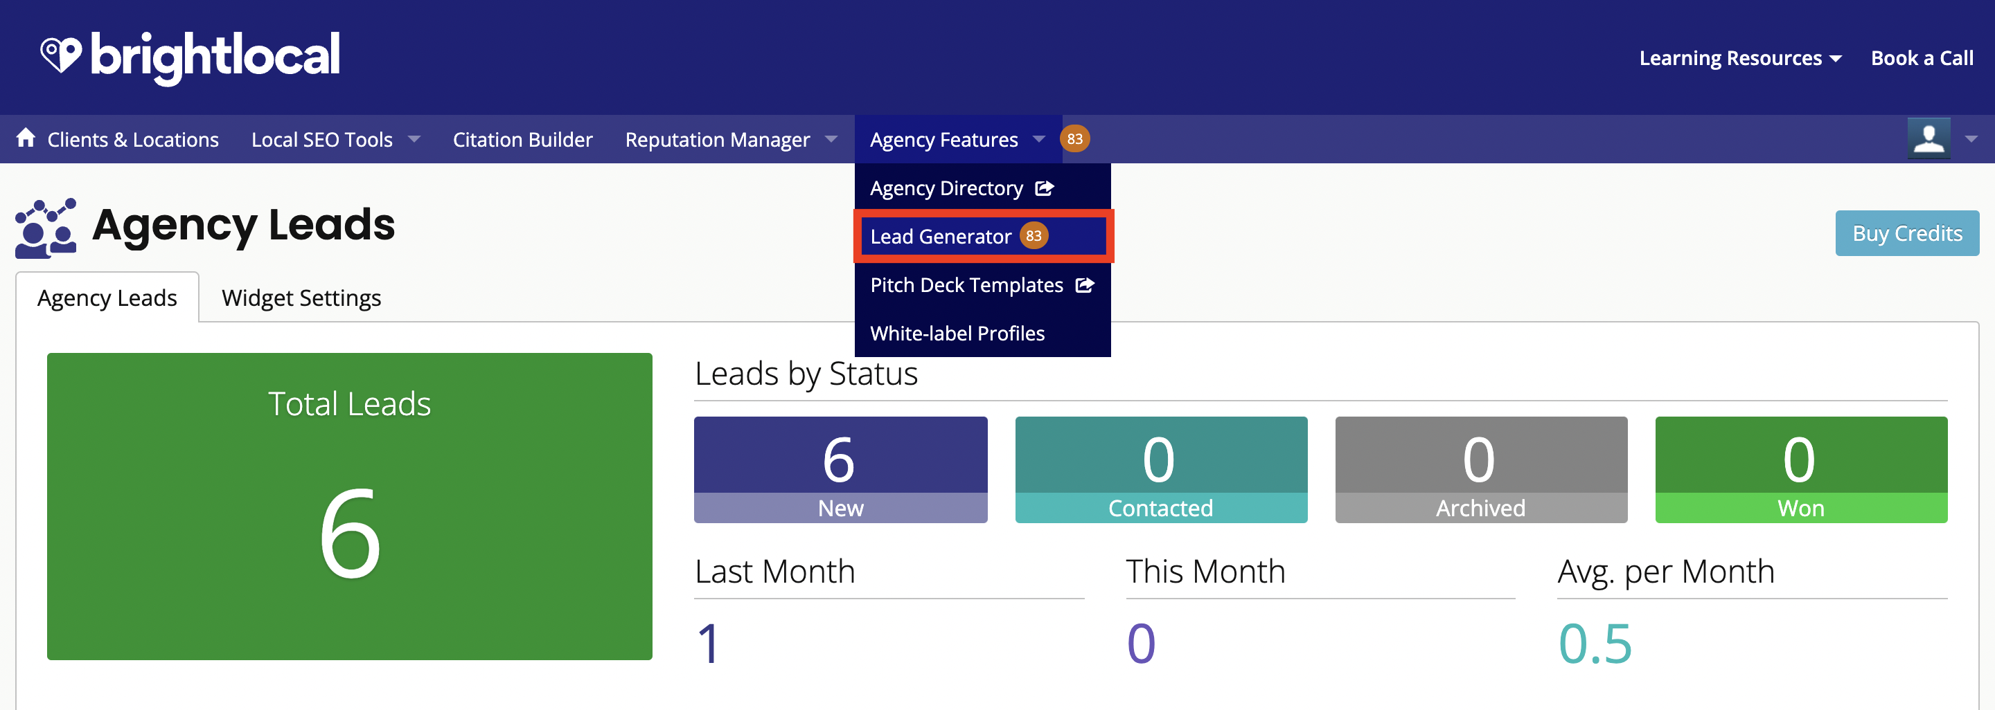Screen dimensions: 1995x710
Task: Click external link icon beside Pitch Deck Templates
Action: 1084,284
